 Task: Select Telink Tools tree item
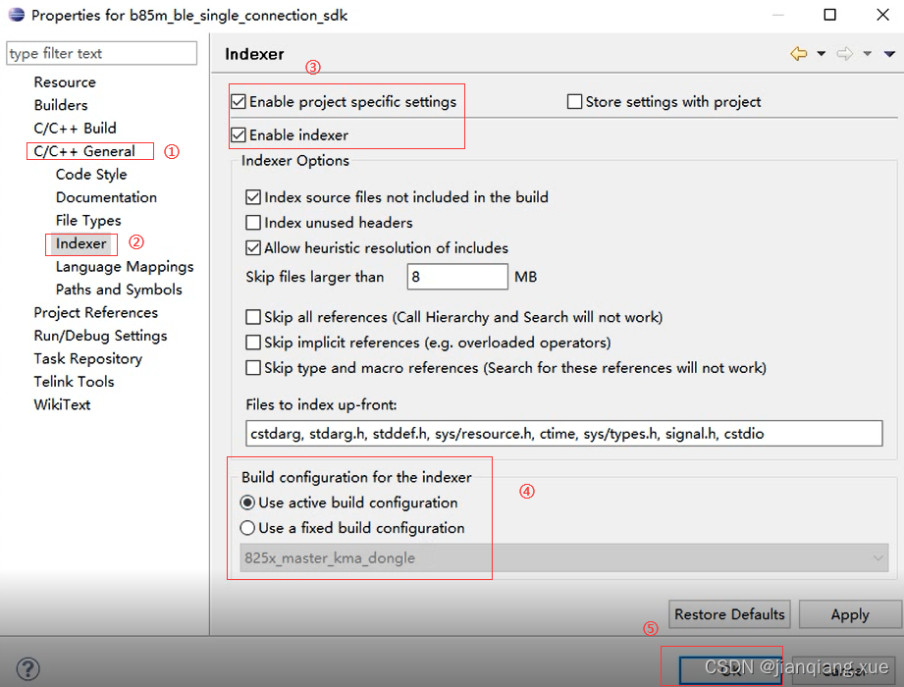pyautogui.click(x=74, y=382)
